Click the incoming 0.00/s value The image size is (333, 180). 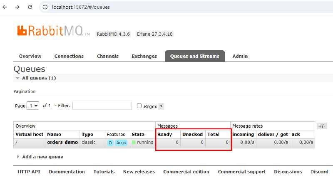click(x=247, y=142)
